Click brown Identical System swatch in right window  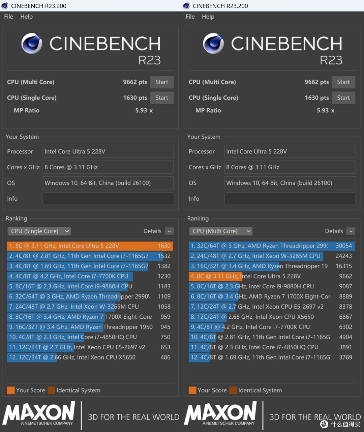pyautogui.click(x=233, y=391)
